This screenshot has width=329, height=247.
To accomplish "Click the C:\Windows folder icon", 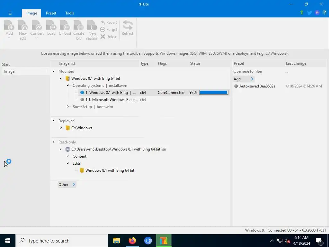I will pyautogui.click(x=67, y=128).
